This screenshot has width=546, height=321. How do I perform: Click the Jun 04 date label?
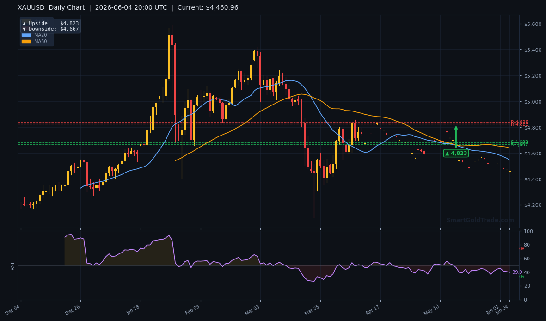[x=503, y=310]
